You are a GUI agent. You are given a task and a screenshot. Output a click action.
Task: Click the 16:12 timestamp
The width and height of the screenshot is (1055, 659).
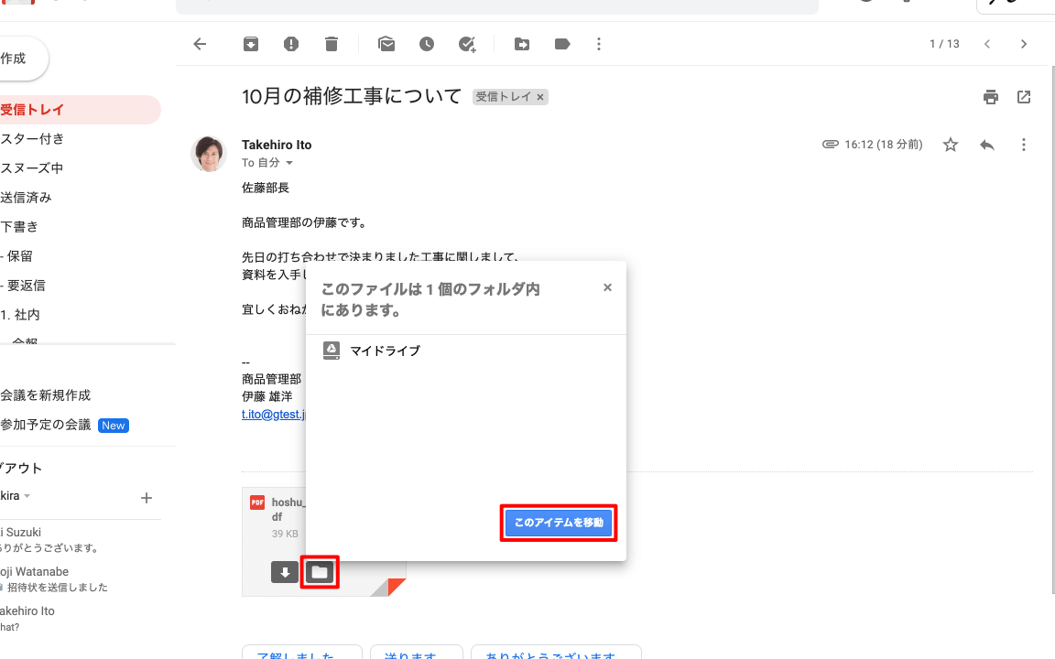[884, 145]
